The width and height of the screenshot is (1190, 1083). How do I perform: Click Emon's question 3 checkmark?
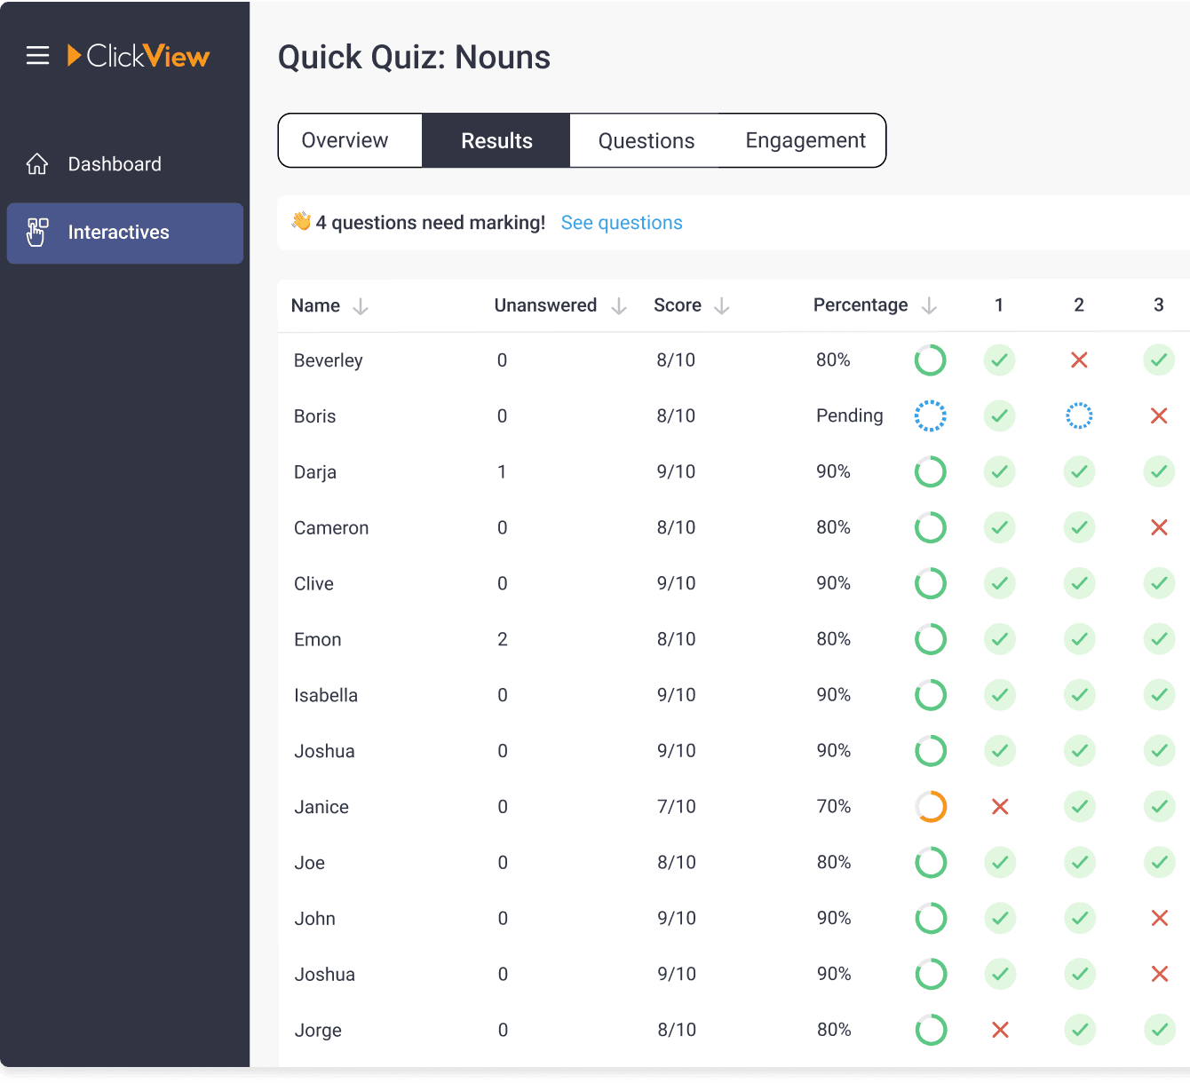1159,639
